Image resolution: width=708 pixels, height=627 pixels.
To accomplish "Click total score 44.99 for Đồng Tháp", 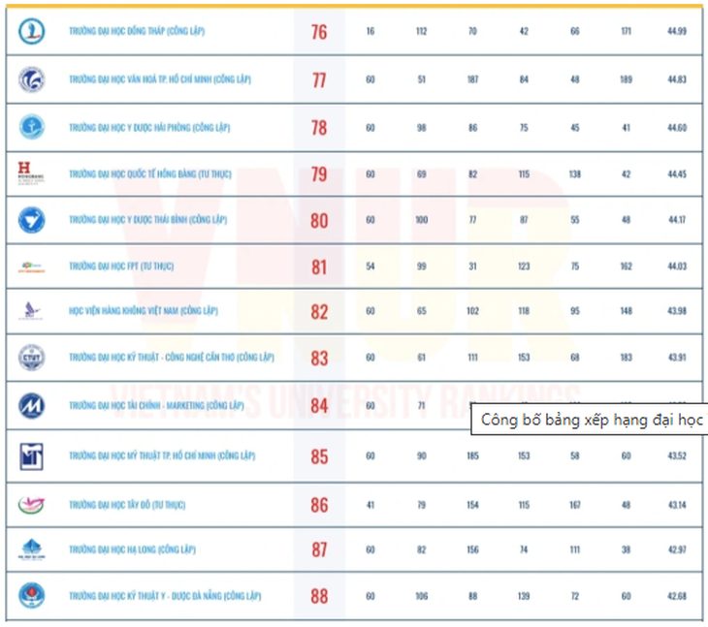I will click(677, 31).
